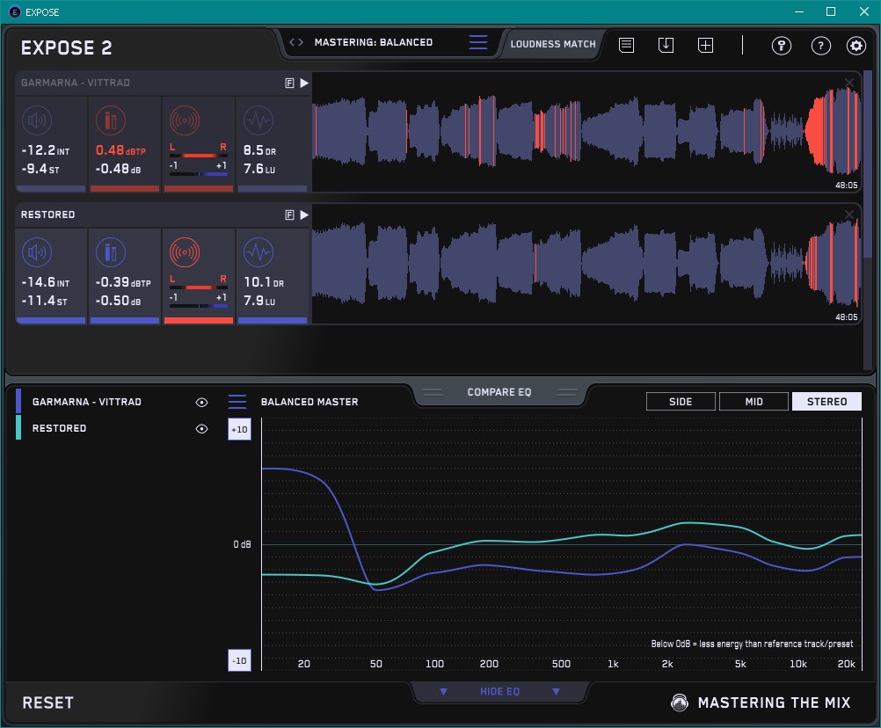Click the dynamic range waveform icon on Garmarna track

pos(258,120)
